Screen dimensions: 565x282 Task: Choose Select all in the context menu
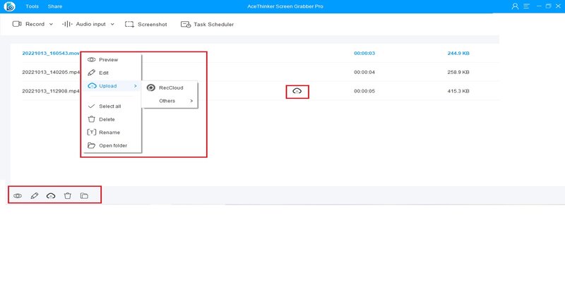pyautogui.click(x=110, y=106)
